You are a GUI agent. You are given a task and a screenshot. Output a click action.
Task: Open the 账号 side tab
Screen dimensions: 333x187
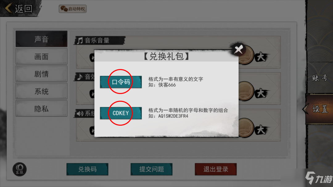320,78
